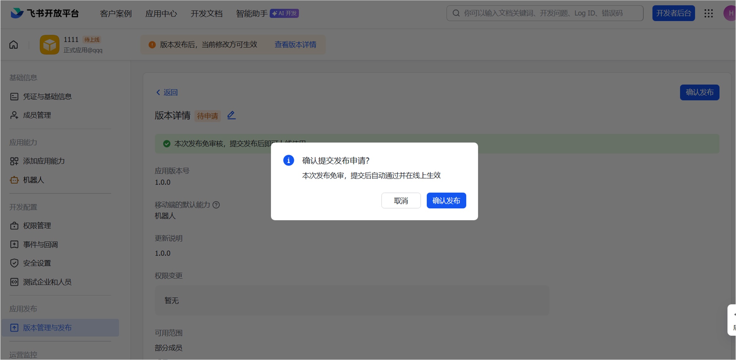Screen dimensions: 736x360
Task: Click the pencil edit icon beside 待申请
Action: click(231, 115)
